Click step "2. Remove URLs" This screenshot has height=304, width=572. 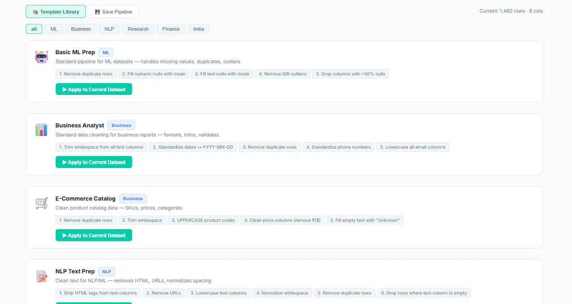point(163,293)
